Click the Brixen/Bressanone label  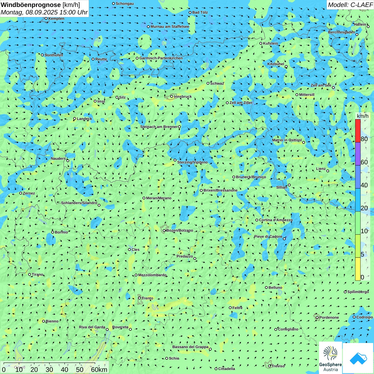220,190
